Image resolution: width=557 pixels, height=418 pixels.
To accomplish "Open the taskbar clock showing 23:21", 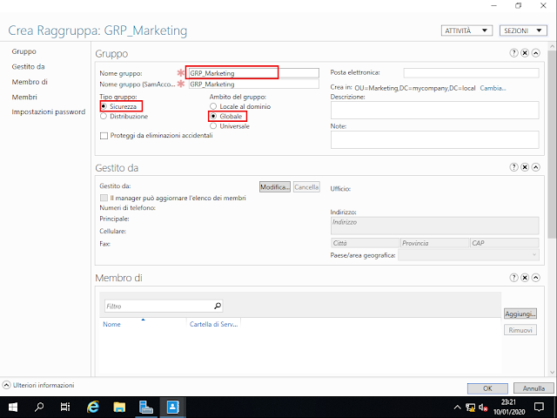I will 508,408.
